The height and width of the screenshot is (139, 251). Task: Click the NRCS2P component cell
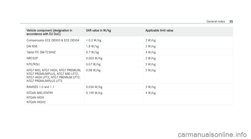pos(32,58)
